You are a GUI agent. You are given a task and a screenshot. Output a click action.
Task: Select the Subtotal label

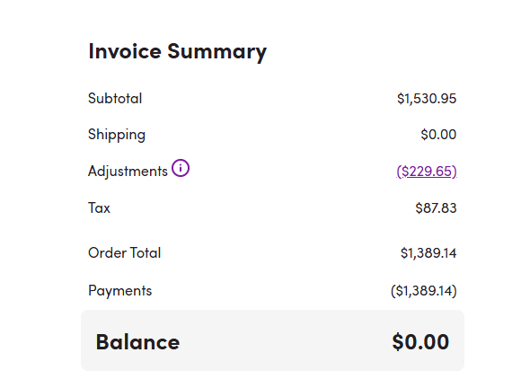coord(115,98)
